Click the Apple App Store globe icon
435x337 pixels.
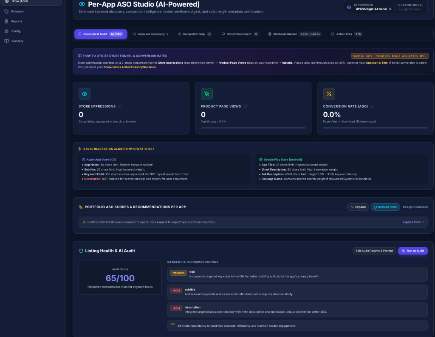(x=83, y=160)
